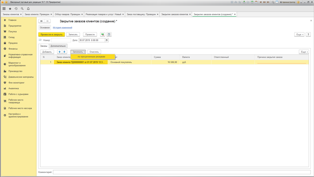Expand the form-level Ещё menu
The image size is (314, 177).
point(299,35)
